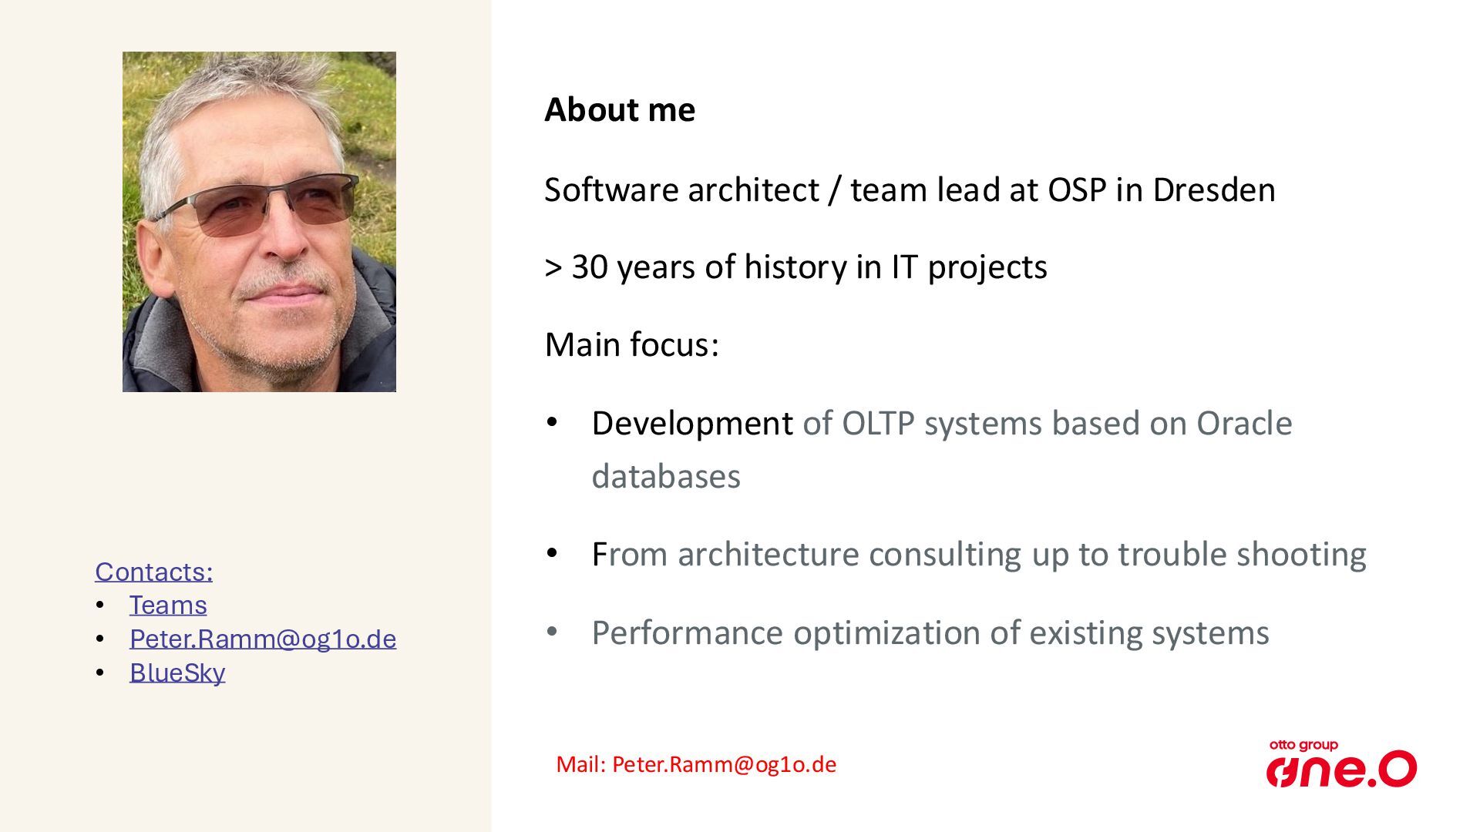The image size is (1480, 832).
Task: Click the word Development in first bullet
Action: [691, 423]
